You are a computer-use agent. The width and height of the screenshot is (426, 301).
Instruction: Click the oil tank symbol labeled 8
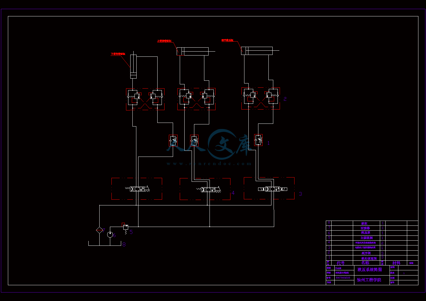pyautogui.click(x=105, y=243)
